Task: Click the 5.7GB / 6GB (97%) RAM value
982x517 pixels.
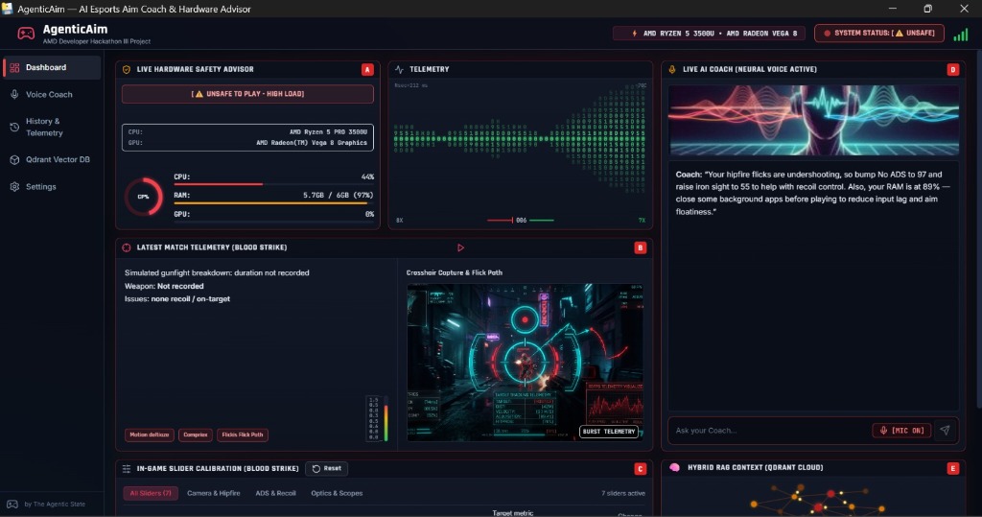Action: coord(339,196)
